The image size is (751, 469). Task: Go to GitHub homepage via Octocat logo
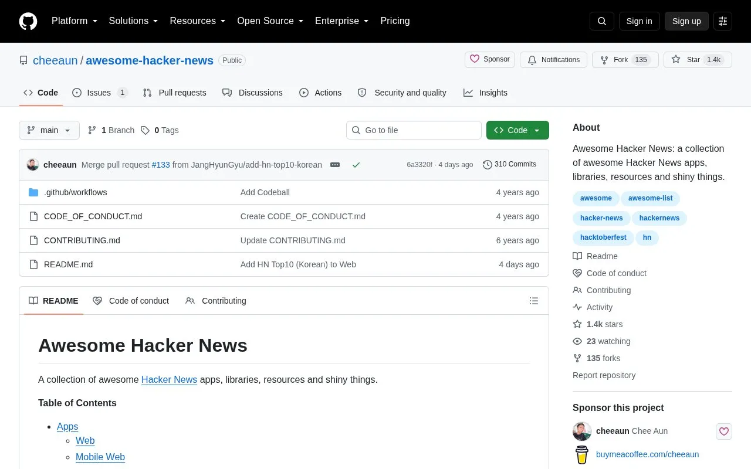tap(28, 21)
